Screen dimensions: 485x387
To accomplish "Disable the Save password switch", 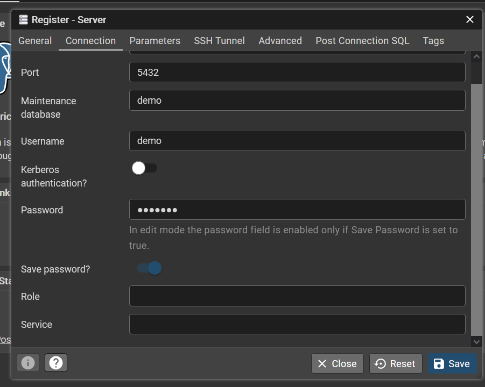I will tap(149, 268).
